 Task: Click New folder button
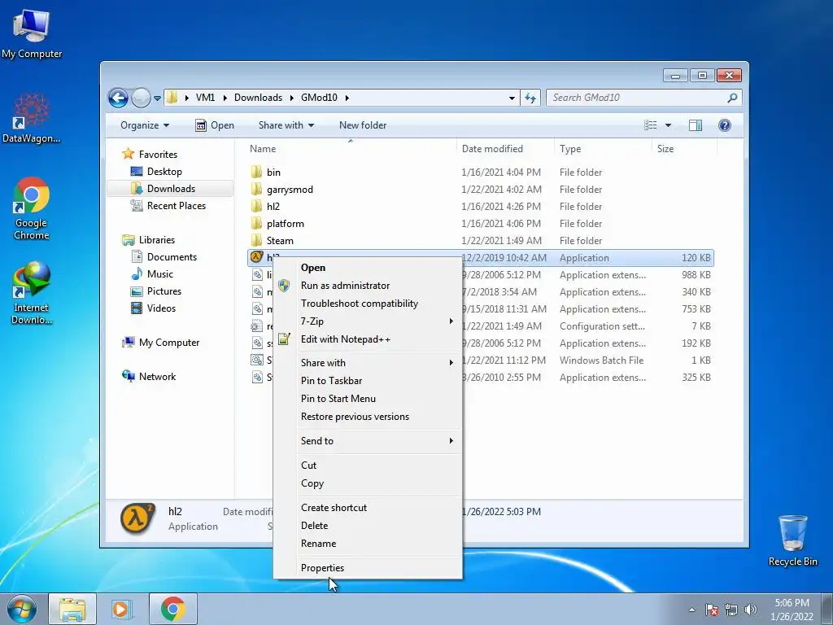(x=363, y=125)
